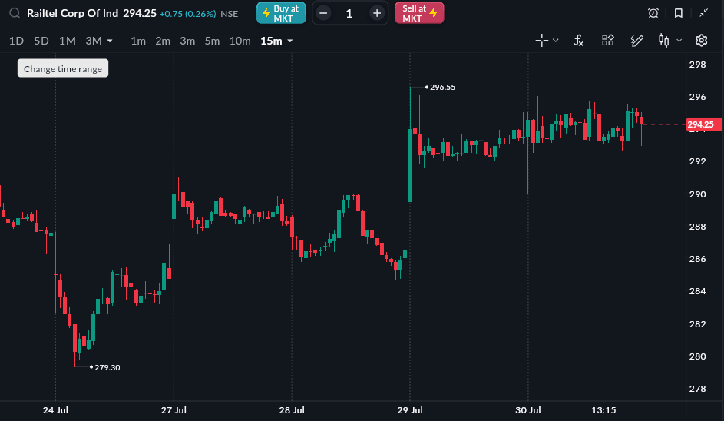The width and height of the screenshot is (724, 421).
Task: Open chart type options chevron
Action: [679, 41]
